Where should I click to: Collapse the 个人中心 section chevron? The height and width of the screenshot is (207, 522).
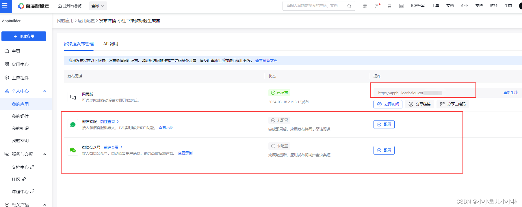tap(45, 91)
